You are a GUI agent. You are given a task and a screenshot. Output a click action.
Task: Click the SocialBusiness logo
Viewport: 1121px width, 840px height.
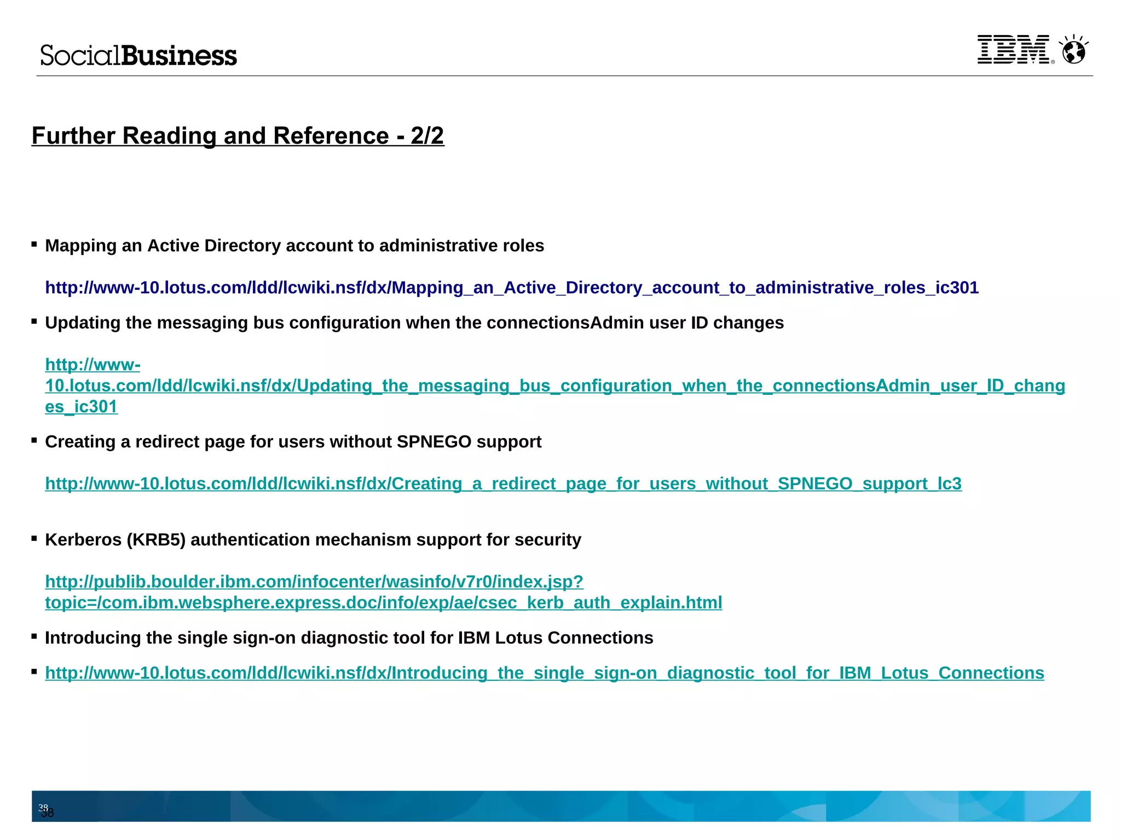(138, 56)
